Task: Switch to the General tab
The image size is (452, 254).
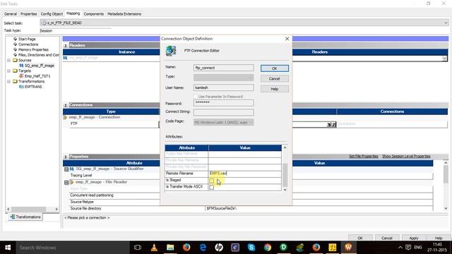Action: tap(11, 14)
